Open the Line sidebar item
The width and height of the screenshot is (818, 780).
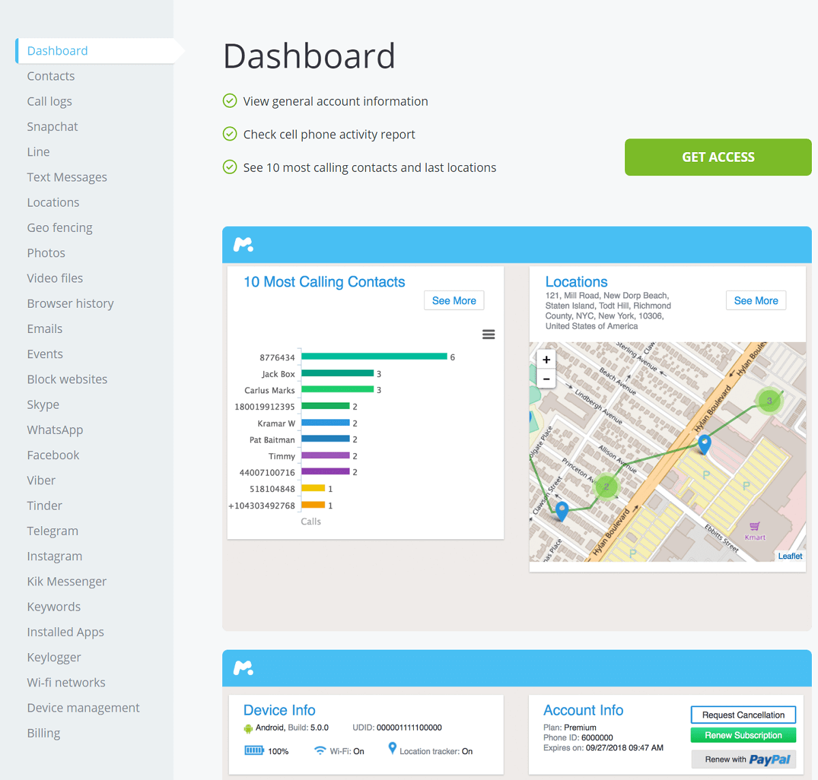click(38, 151)
